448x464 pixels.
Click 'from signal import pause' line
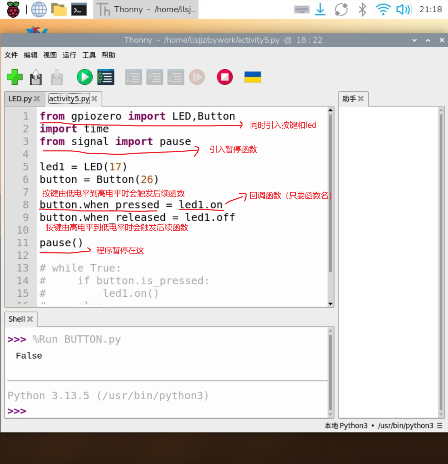[x=115, y=141]
